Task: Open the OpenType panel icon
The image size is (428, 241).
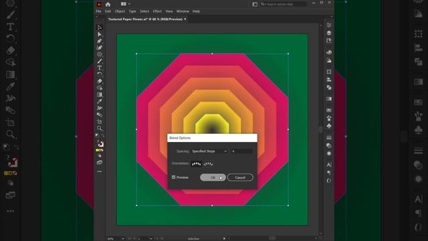Action: [329, 180]
